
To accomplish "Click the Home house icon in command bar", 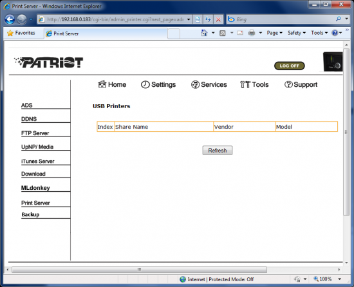I will tap(204, 33).
